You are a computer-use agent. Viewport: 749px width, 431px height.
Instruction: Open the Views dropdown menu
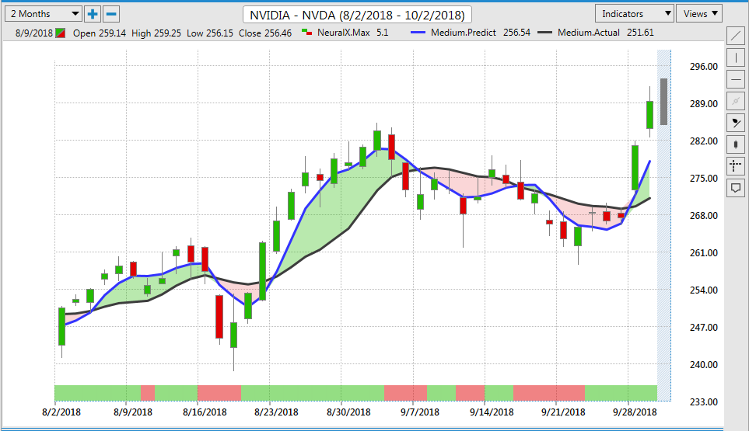click(x=699, y=14)
